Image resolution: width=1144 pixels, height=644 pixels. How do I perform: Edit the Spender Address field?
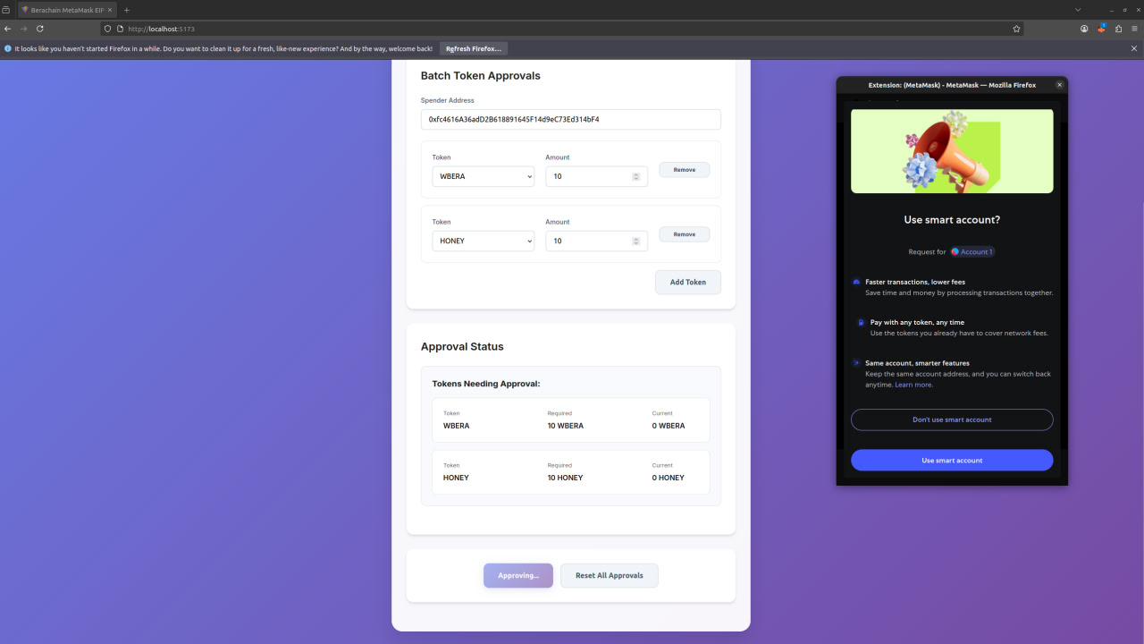[570, 119]
